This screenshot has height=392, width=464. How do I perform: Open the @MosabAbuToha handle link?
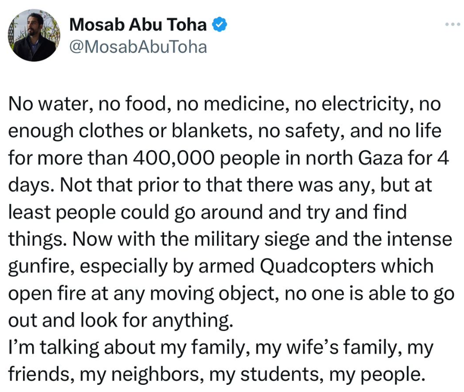138,47
